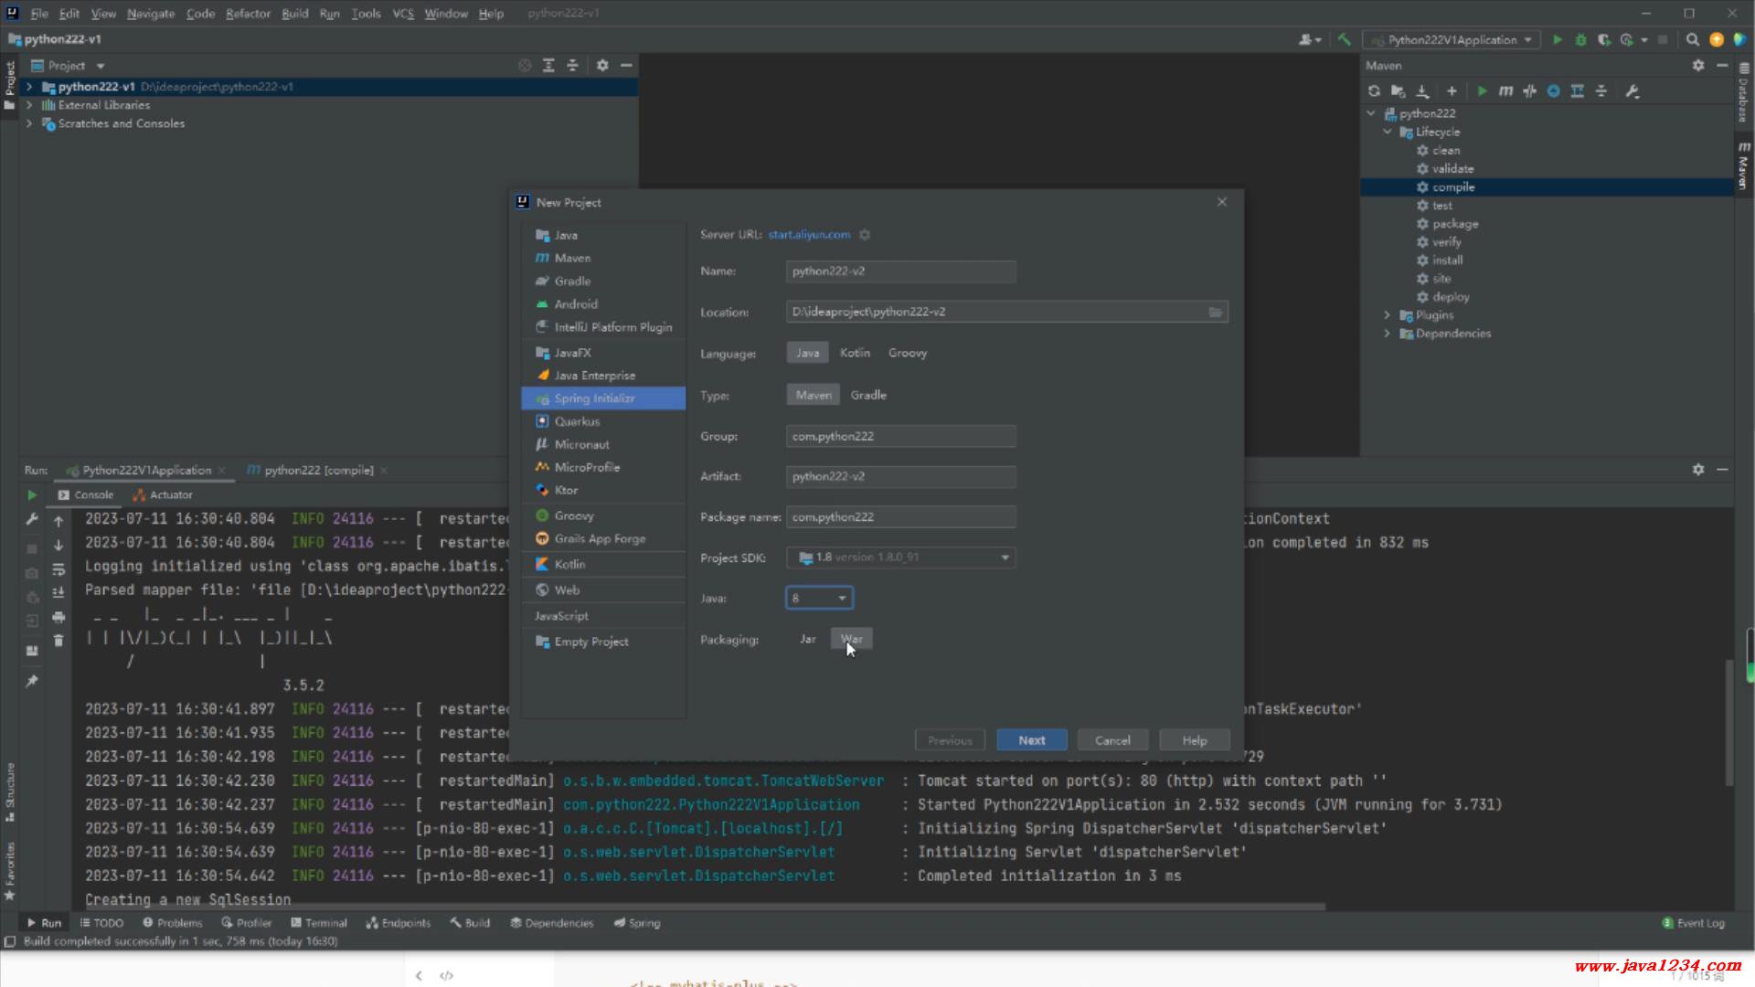Screen dimensions: 1755x987
Task: Run Python222V1Application with green play icon
Action: click(1558, 39)
